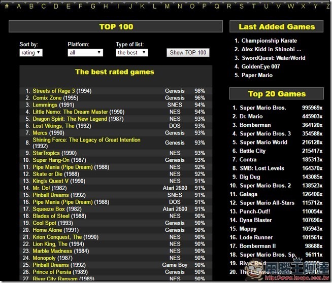The width and height of the screenshot is (332, 283).
Task: Open Super Mario Bros. 3 link
Action: click(x=265, y=133)
